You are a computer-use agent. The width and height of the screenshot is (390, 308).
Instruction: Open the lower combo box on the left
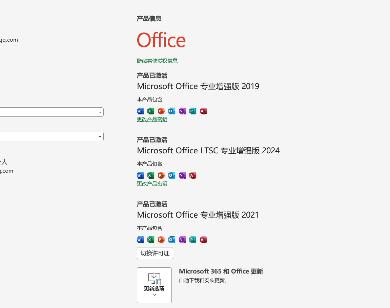51,136
